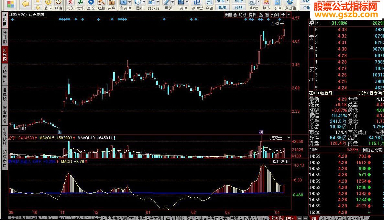The image size is (384, 220).
Task: Click the 自选股 star icon
Action: 124,3
